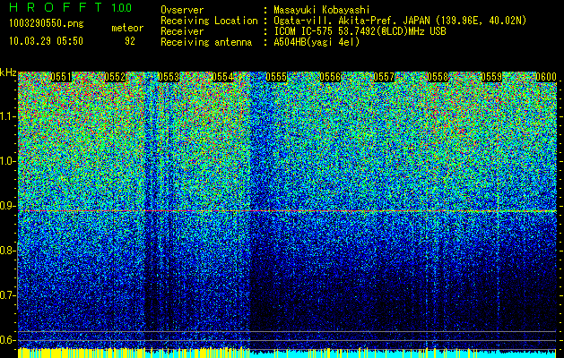Select the ICOM IC-575 receiver text
Image resolution: width=564 pixels, height=358 pixels.
coord(360,31)
